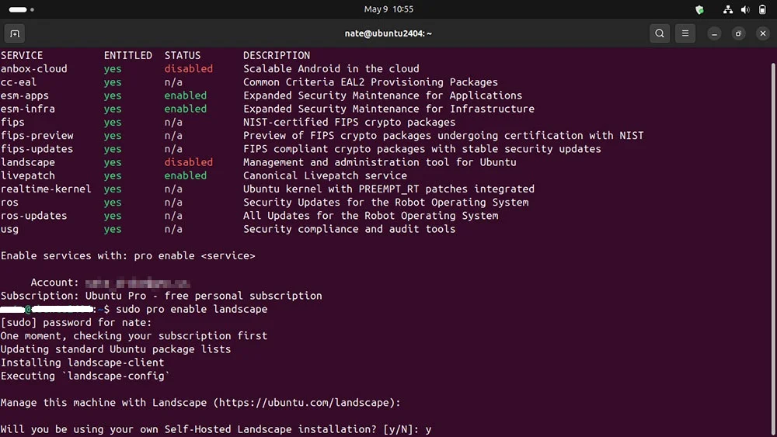Click the livepatch enabled status text
This screenshot has width=777, height=437.
(x=186, y=175)
